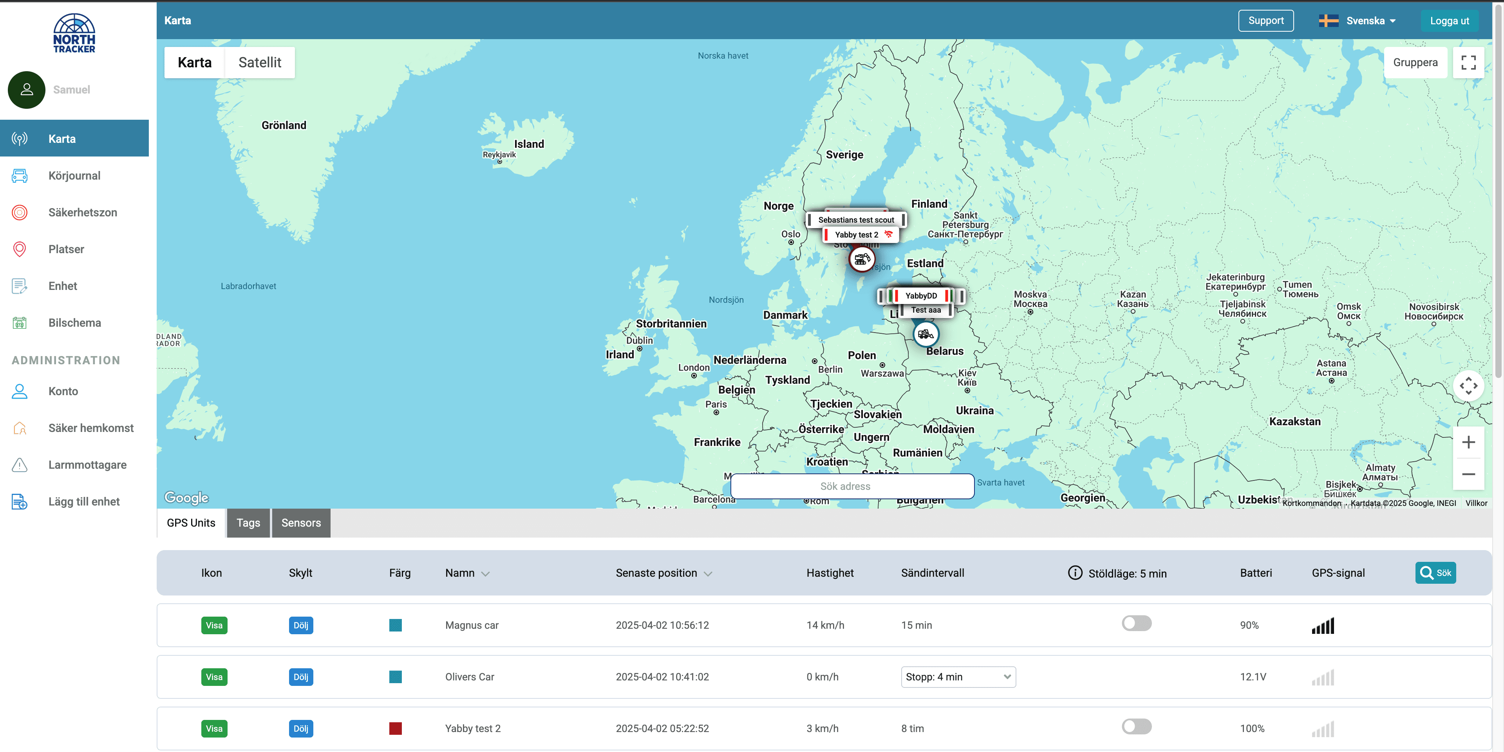Viewport: 1504px width, 752px height.
Task: Click the fullscreen map icon
Action: coord(1468,63)
